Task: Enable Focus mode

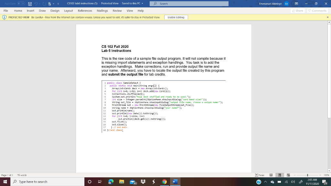Action: [x=260, y=175]
